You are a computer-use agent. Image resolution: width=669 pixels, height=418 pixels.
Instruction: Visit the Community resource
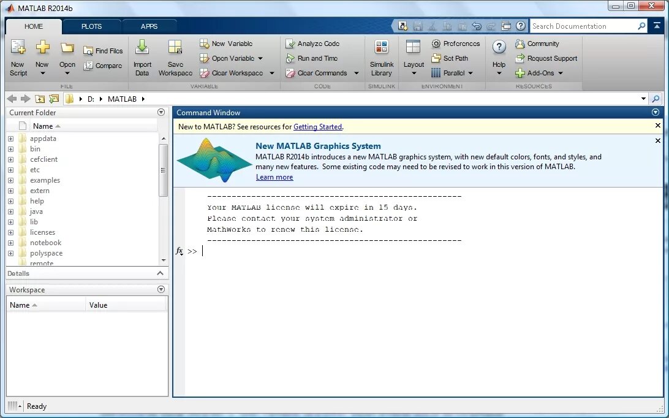click(x=537, y=44)
